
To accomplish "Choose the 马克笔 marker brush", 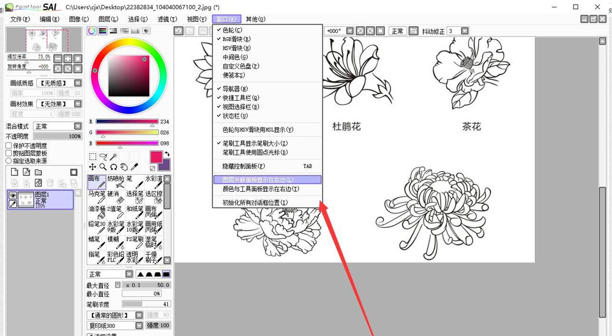I will click(x=97, y=197).
